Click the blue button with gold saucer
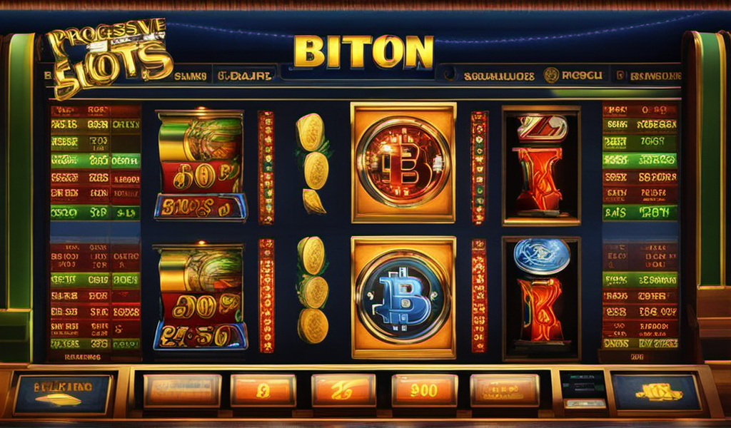The width and height of the screenshot is (731, 428). 63,394
